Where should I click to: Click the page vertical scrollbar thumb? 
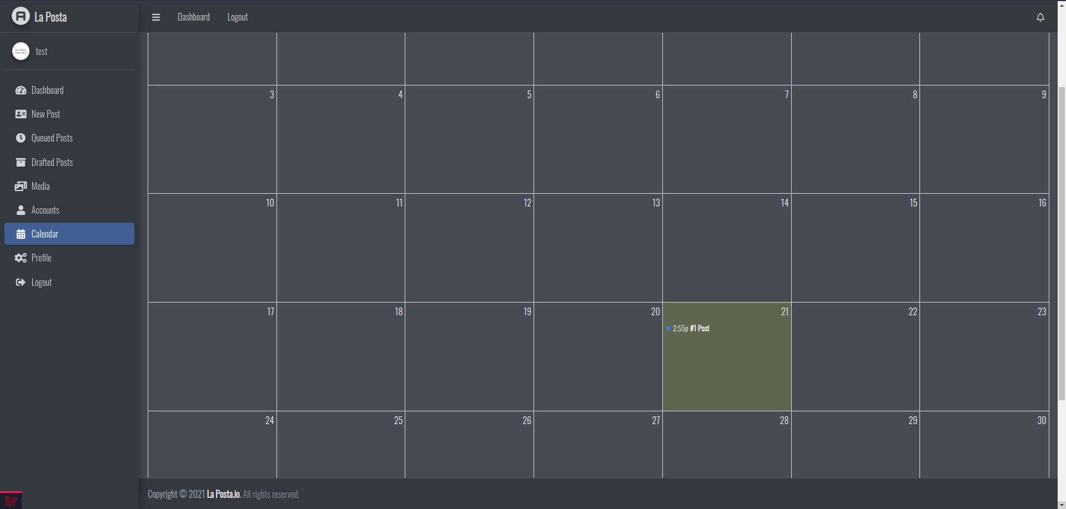point(1062,243)
